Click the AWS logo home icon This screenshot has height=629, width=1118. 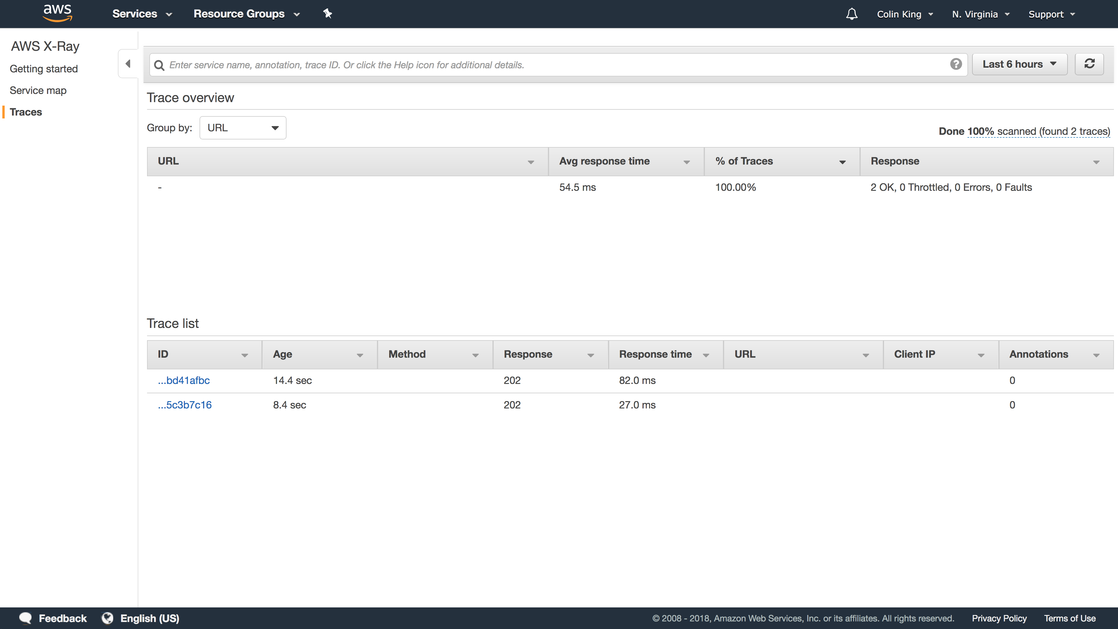[57, 13]
